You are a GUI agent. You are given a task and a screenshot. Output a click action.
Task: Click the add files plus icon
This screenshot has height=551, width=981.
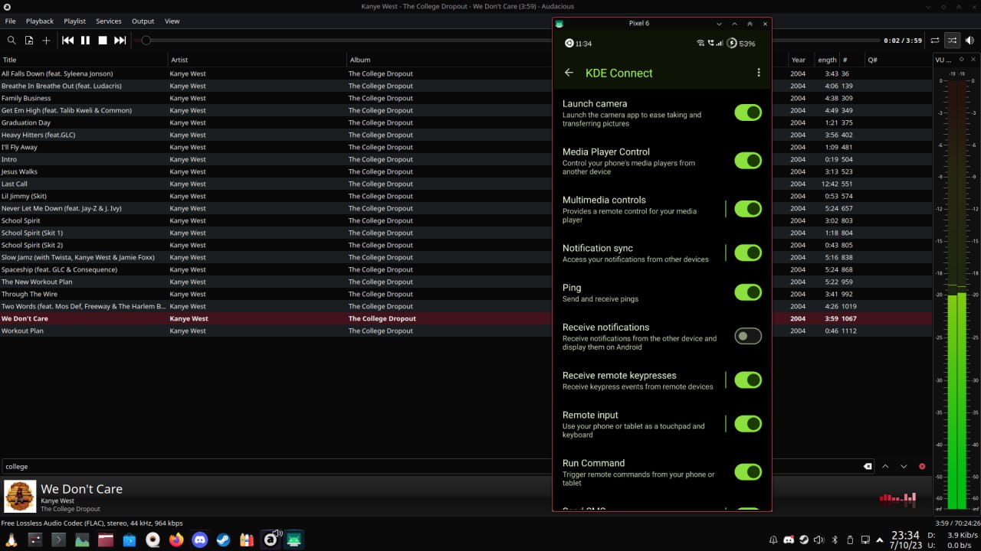[46, 41]
